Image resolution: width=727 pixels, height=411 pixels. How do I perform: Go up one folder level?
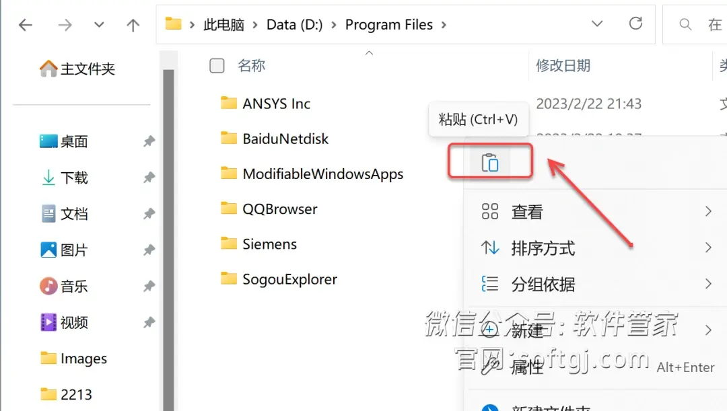click(x=133, y=25)
